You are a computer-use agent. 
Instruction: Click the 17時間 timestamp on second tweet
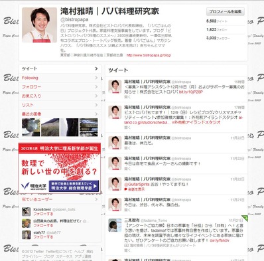pos(239,108)
